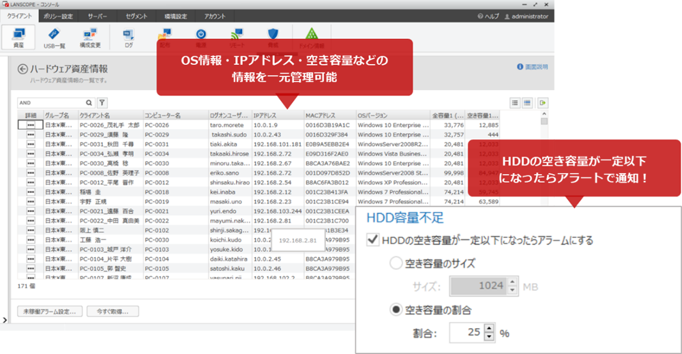
Task: Sort by the IPアドレス column header
Action: tap(278, 116)
